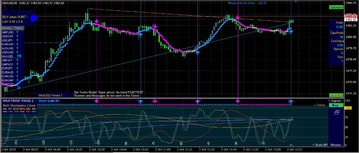Click the Chart TOP button
Viewport: 359px width, 153px height.
coord(336,95)
